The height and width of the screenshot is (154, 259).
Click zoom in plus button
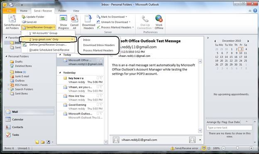pos(251,148)
